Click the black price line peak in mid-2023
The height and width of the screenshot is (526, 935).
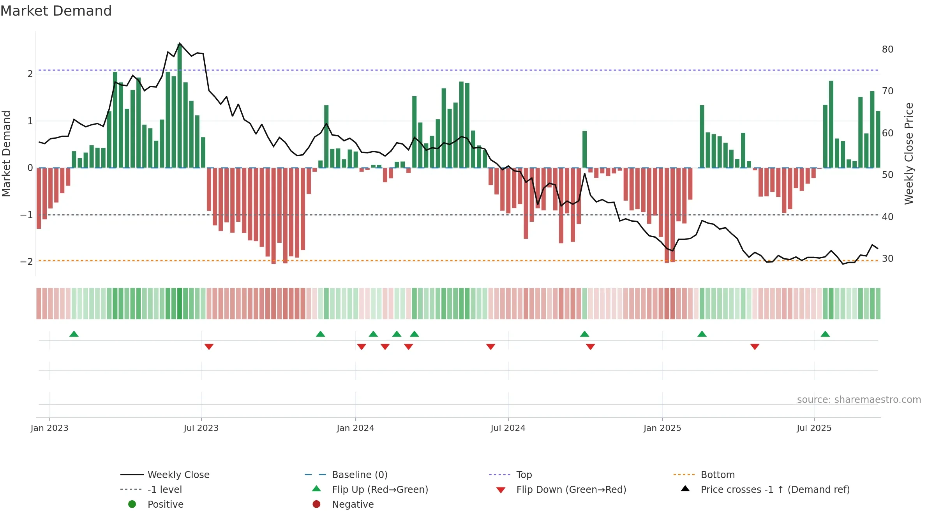(180, 43)
